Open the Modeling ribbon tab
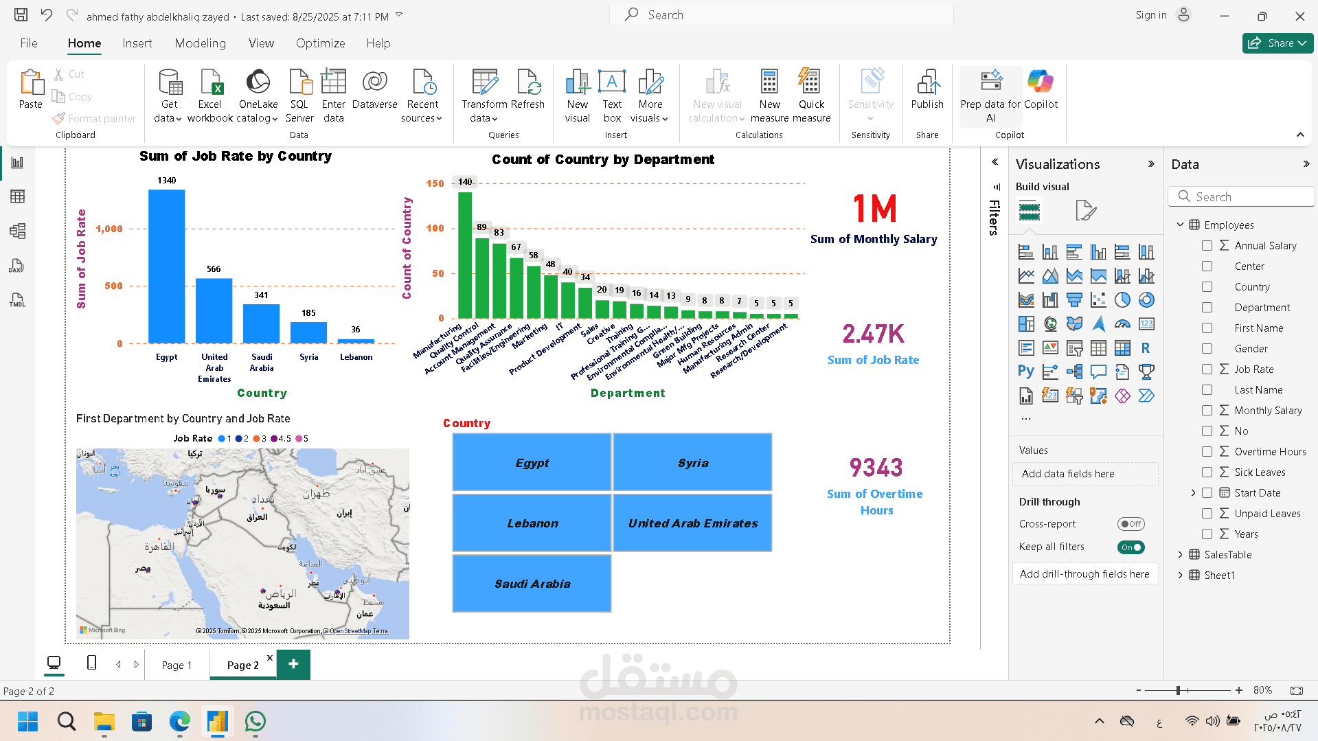This screenshot has height=741, width=1318. (x=200, y=43)
